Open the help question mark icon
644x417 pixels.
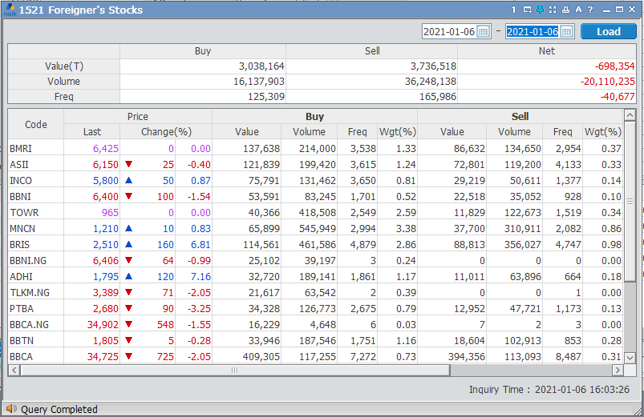[590, 10]
